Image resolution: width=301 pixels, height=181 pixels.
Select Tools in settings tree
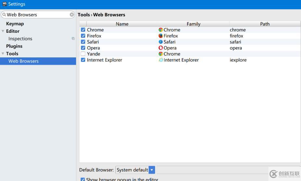12,54
